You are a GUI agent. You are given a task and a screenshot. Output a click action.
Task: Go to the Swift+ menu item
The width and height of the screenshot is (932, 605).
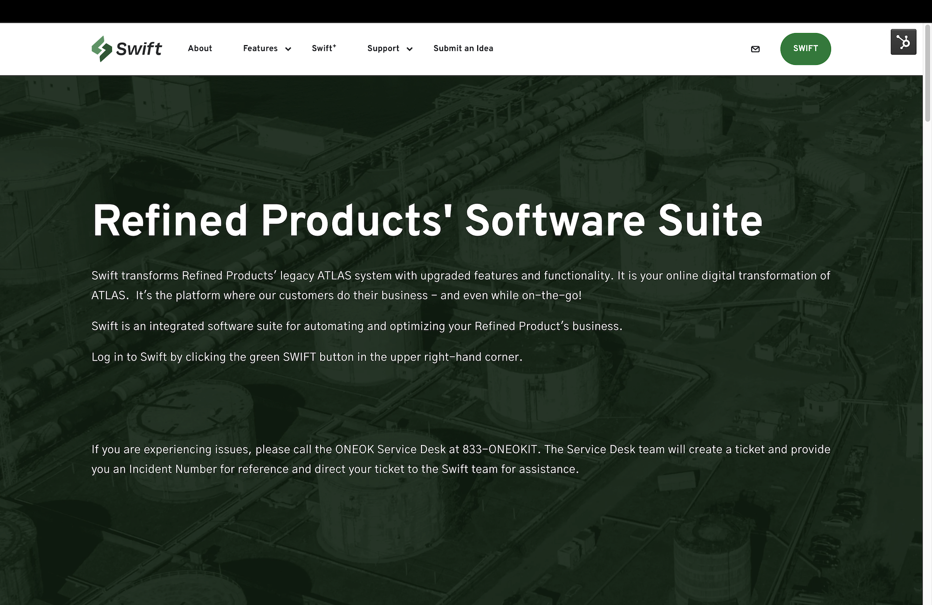(324, 48)
